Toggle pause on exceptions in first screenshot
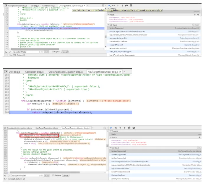 [131, 6]
